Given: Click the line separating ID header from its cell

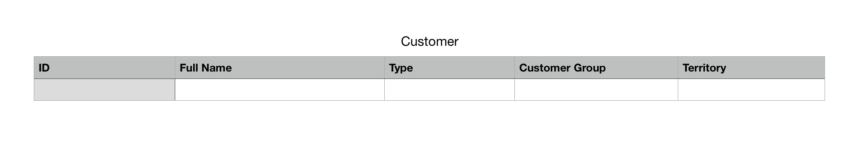Looking at the screenshot, I should point(104,79).
